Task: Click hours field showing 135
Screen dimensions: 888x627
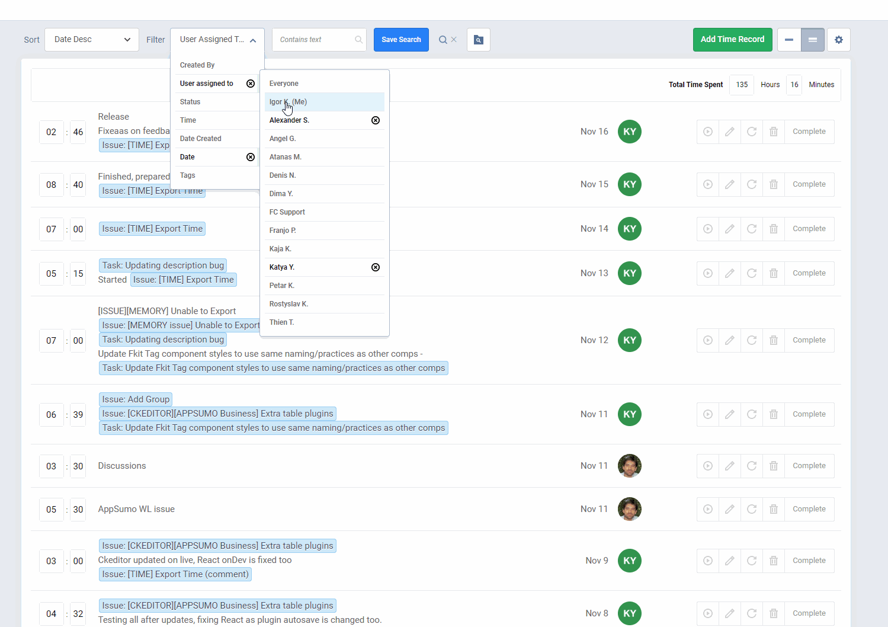Action: 742,85
